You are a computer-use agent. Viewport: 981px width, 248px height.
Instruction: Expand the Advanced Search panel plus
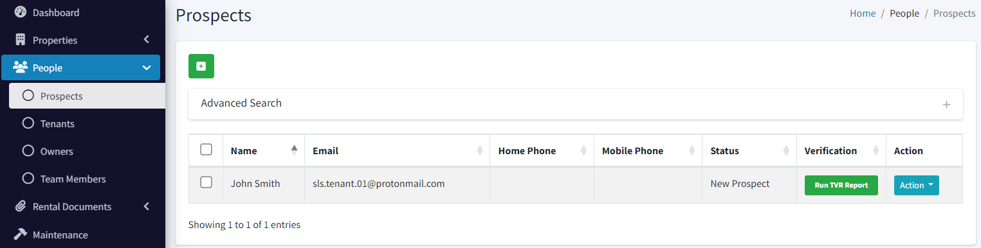click(x=946, y=104)
